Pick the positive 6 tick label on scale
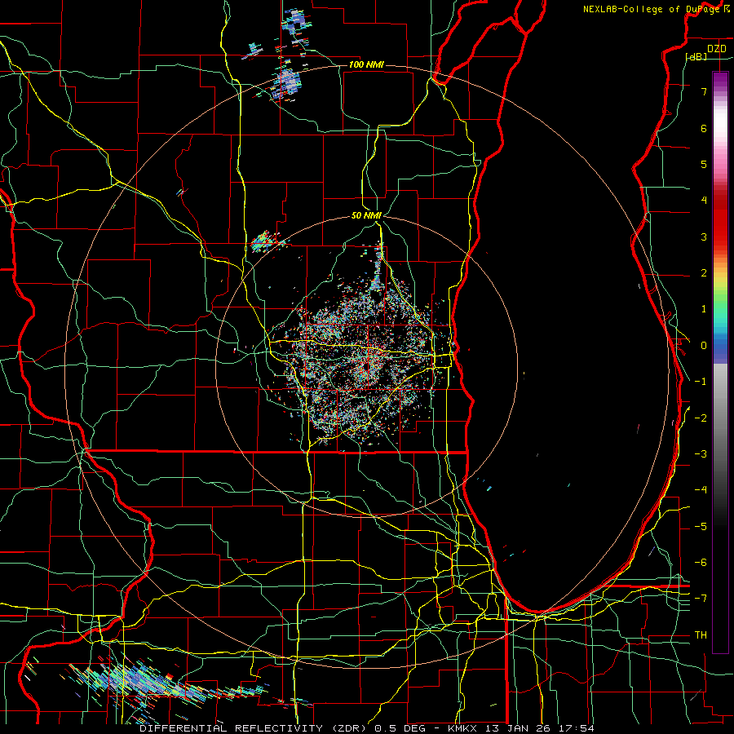Screen dimensions: 734x734 point(704,128)
